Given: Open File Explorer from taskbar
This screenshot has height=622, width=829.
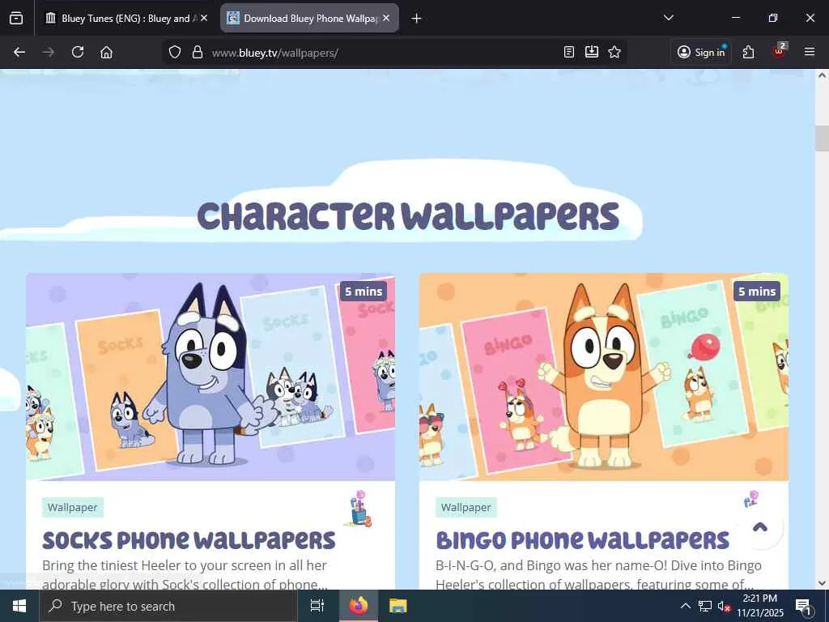Looking at the screenshot, I should point(398,606).
